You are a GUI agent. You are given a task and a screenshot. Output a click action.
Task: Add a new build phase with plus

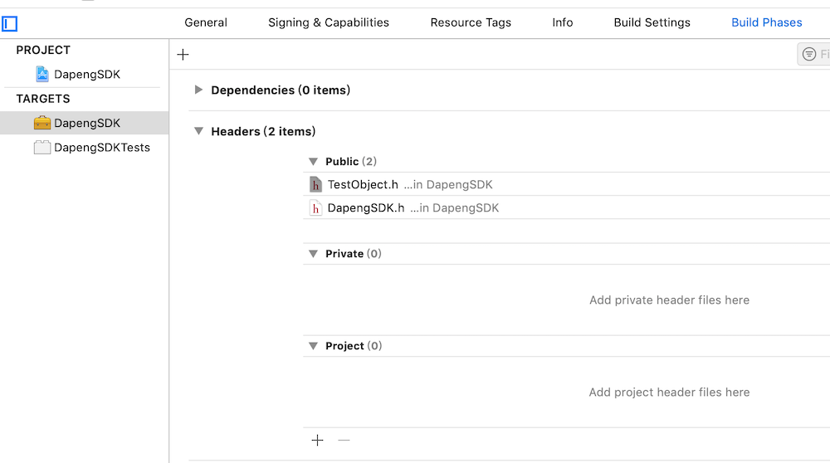[x=183, y=55]
